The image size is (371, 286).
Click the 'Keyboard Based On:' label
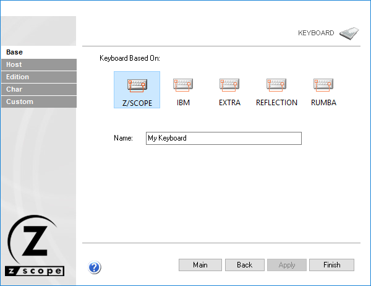coord(130,58)
